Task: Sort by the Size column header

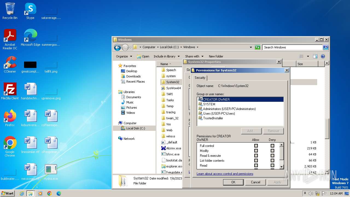Action: [307, 64]
